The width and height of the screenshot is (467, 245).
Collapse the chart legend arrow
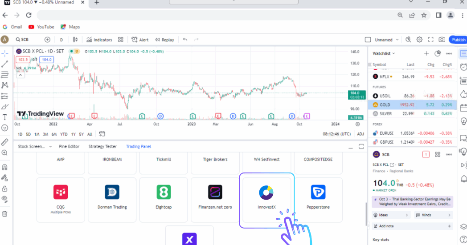click(x=20, y=75)
